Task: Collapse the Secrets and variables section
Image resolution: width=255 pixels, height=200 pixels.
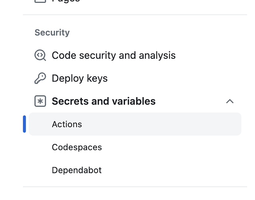Action: (x=230, y=101)
